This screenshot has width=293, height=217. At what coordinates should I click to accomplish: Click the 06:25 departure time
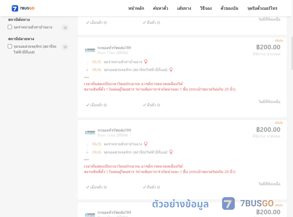(97, 144)
